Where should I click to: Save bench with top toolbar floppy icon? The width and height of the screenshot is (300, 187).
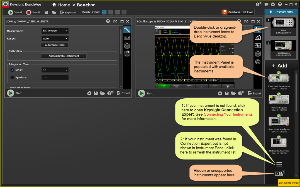pos(46,13)
